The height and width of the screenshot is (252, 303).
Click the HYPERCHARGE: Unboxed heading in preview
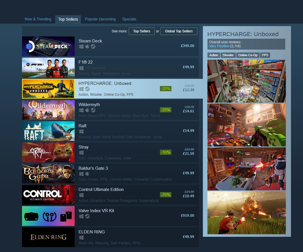coord(243,34)
